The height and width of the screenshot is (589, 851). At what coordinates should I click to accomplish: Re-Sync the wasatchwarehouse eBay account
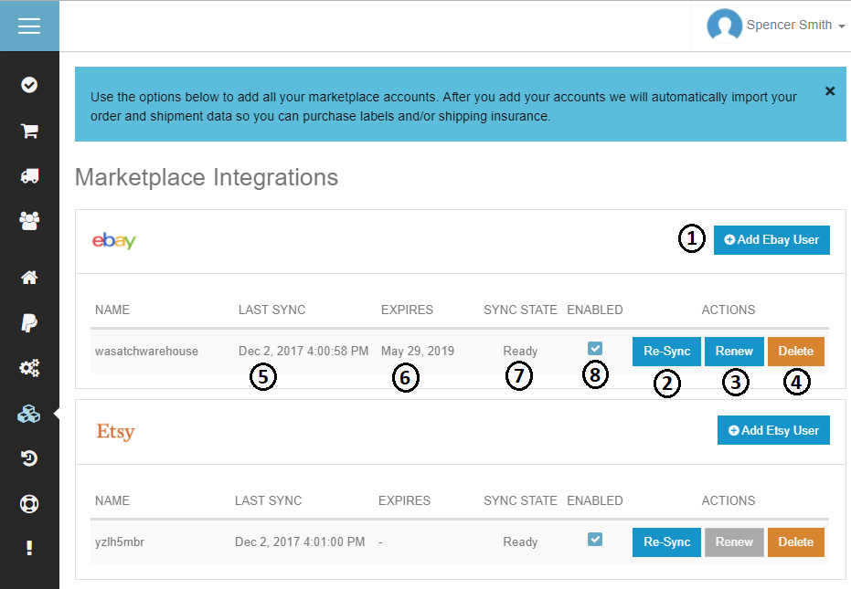click(x=666, y=352)
